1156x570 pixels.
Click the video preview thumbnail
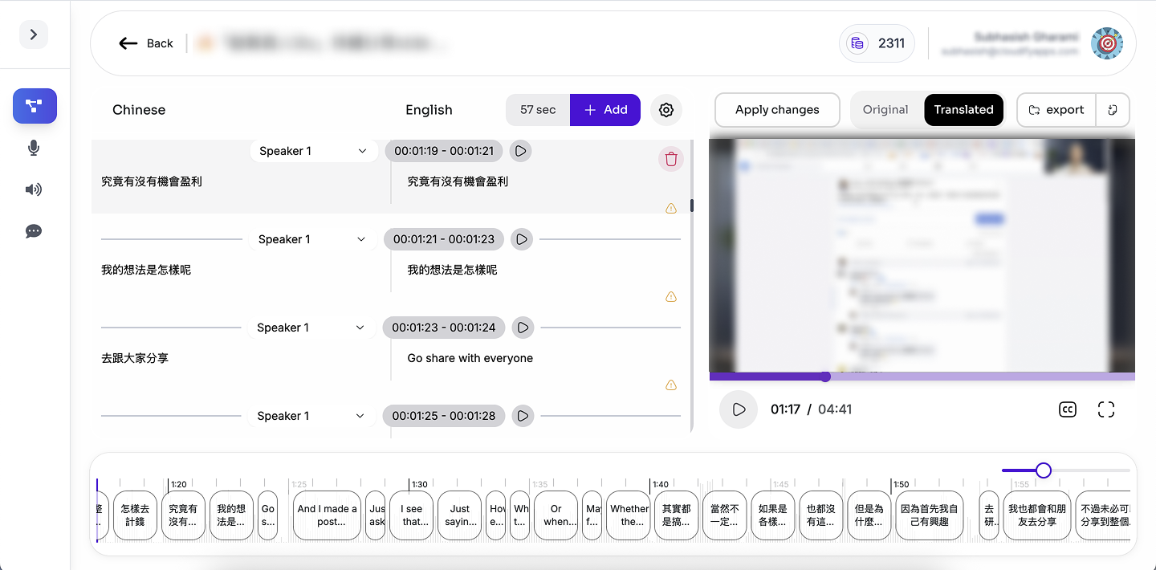click(922, 255)
